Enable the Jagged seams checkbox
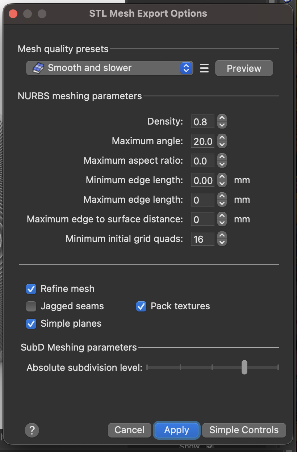297x452 pixels. click(32, 306)
